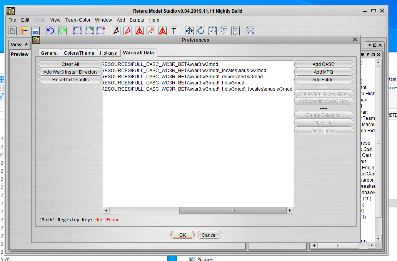Select the T-shaped T-pose tool icon
The height and width of the screenshot is (261, 397).
coord(174,31)
